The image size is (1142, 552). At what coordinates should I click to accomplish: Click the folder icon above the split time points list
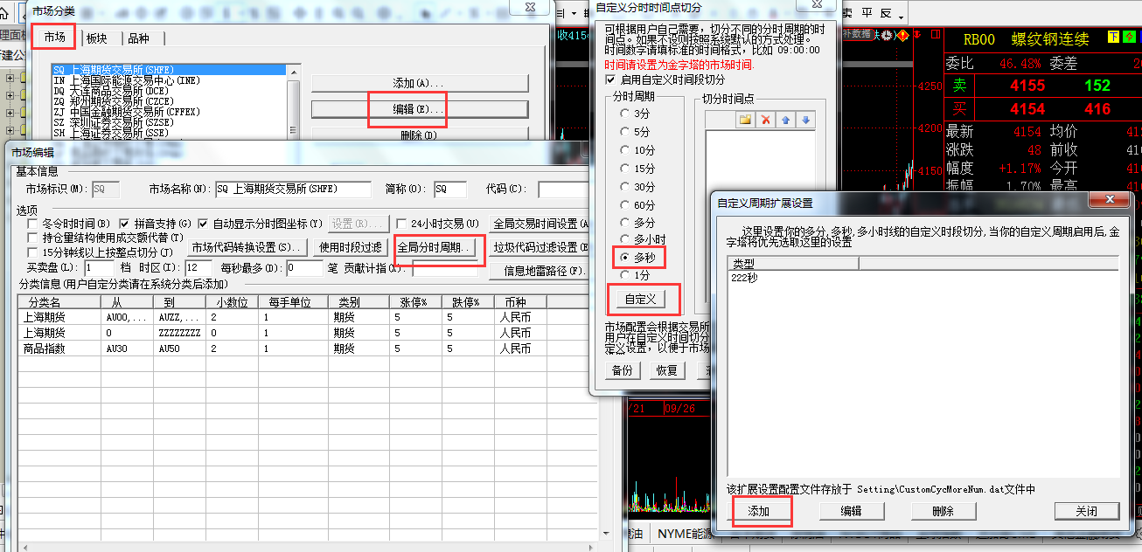click(745, 120)
